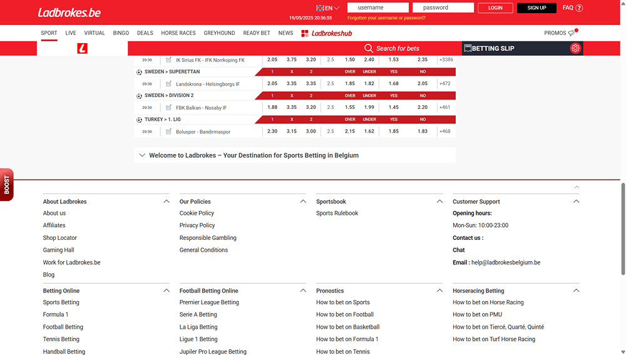Image resolution: width=626 pixels, height=355 pixels.
Task: Open How to bet on Basketball link
Action: (347, 327)
